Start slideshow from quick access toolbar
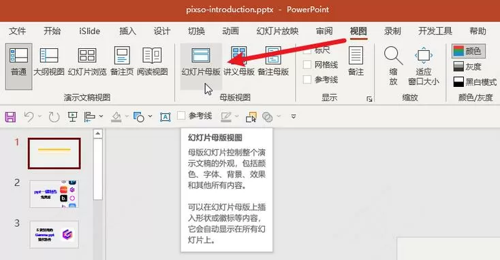The height and width of the screenshot is (260, 500). pyautogui.click(x=73, y=117)
